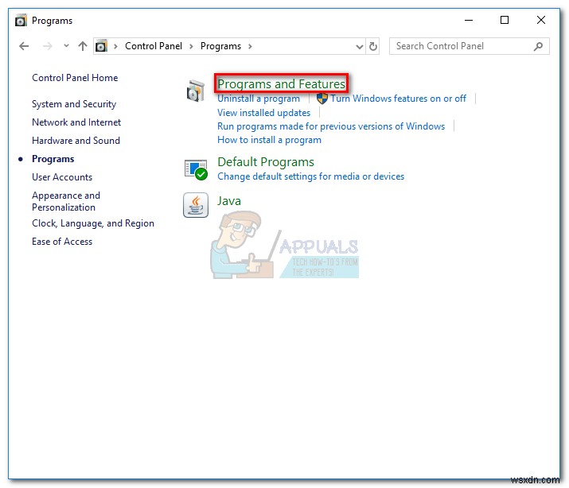
Task: Close the Programs window
Action: (x=541, y=20)
